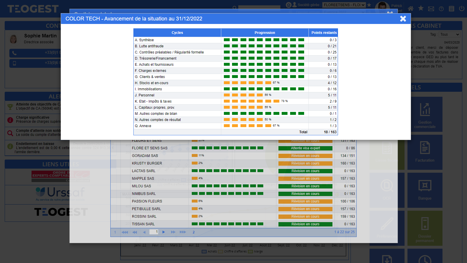Jump to page 2 link in pagination
The height and width of the screenshot is (263, 467).
194,232
